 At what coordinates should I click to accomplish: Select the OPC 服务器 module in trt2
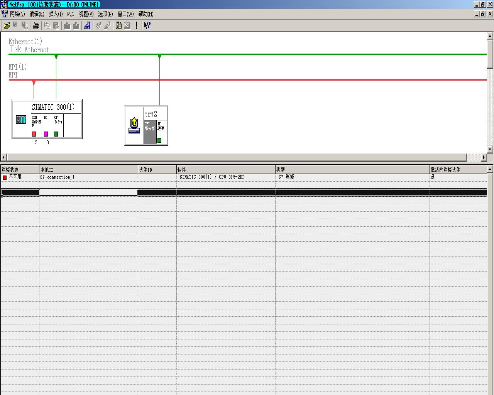point(150,132)
